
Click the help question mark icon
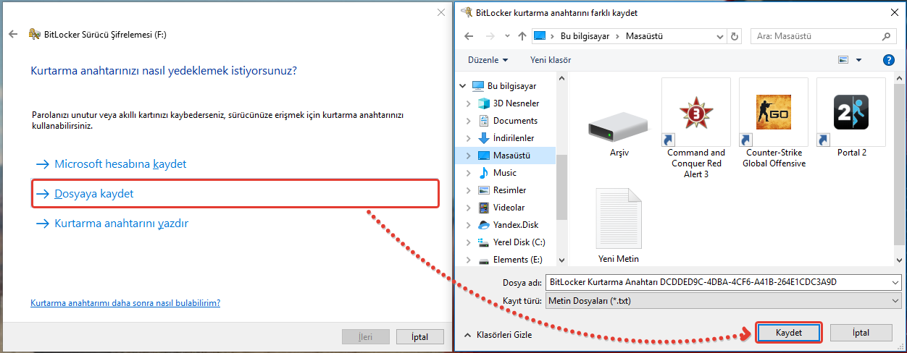click(889, 60)
